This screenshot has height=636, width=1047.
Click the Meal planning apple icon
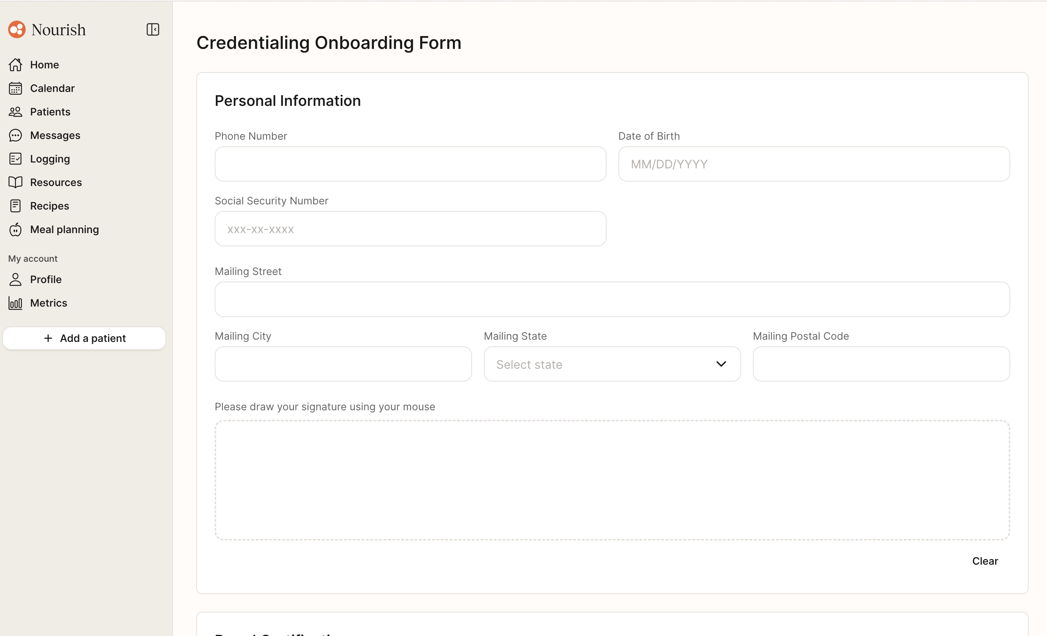pyautogui.click(x=16, y=229)
